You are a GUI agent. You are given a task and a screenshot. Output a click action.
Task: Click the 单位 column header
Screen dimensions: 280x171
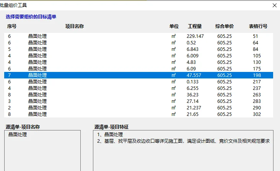[174, 26]
